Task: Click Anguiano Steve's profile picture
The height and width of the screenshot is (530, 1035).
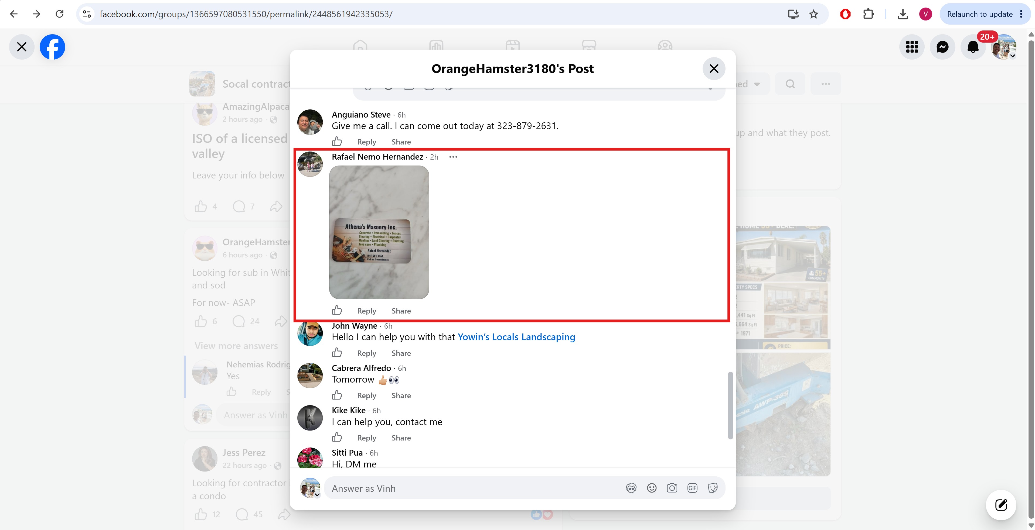Action: (310, 122)
